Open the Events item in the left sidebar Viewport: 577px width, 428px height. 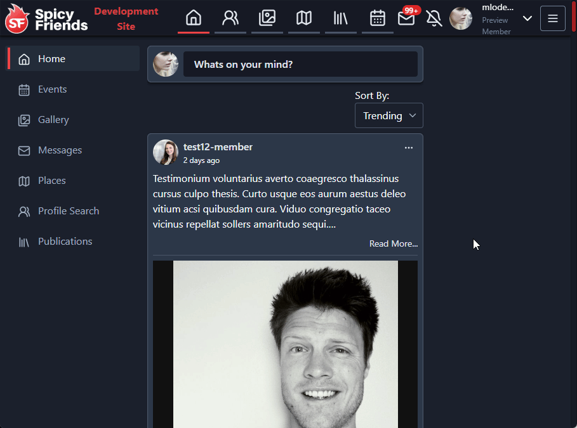click(x=52, y=89)
